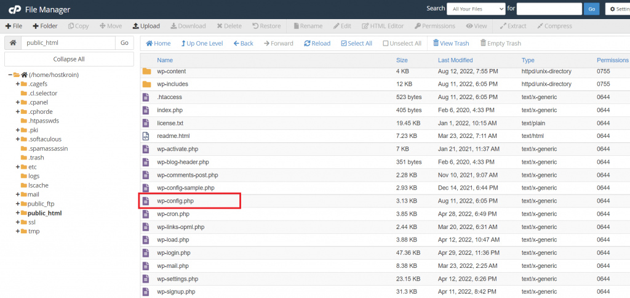Sort by the Permissions column header
The width and height of the screenshot is (630, 298).
[613, 60]
